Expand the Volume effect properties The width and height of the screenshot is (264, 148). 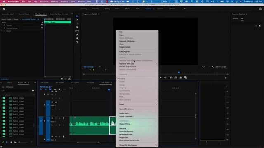(x=2, y=25)
